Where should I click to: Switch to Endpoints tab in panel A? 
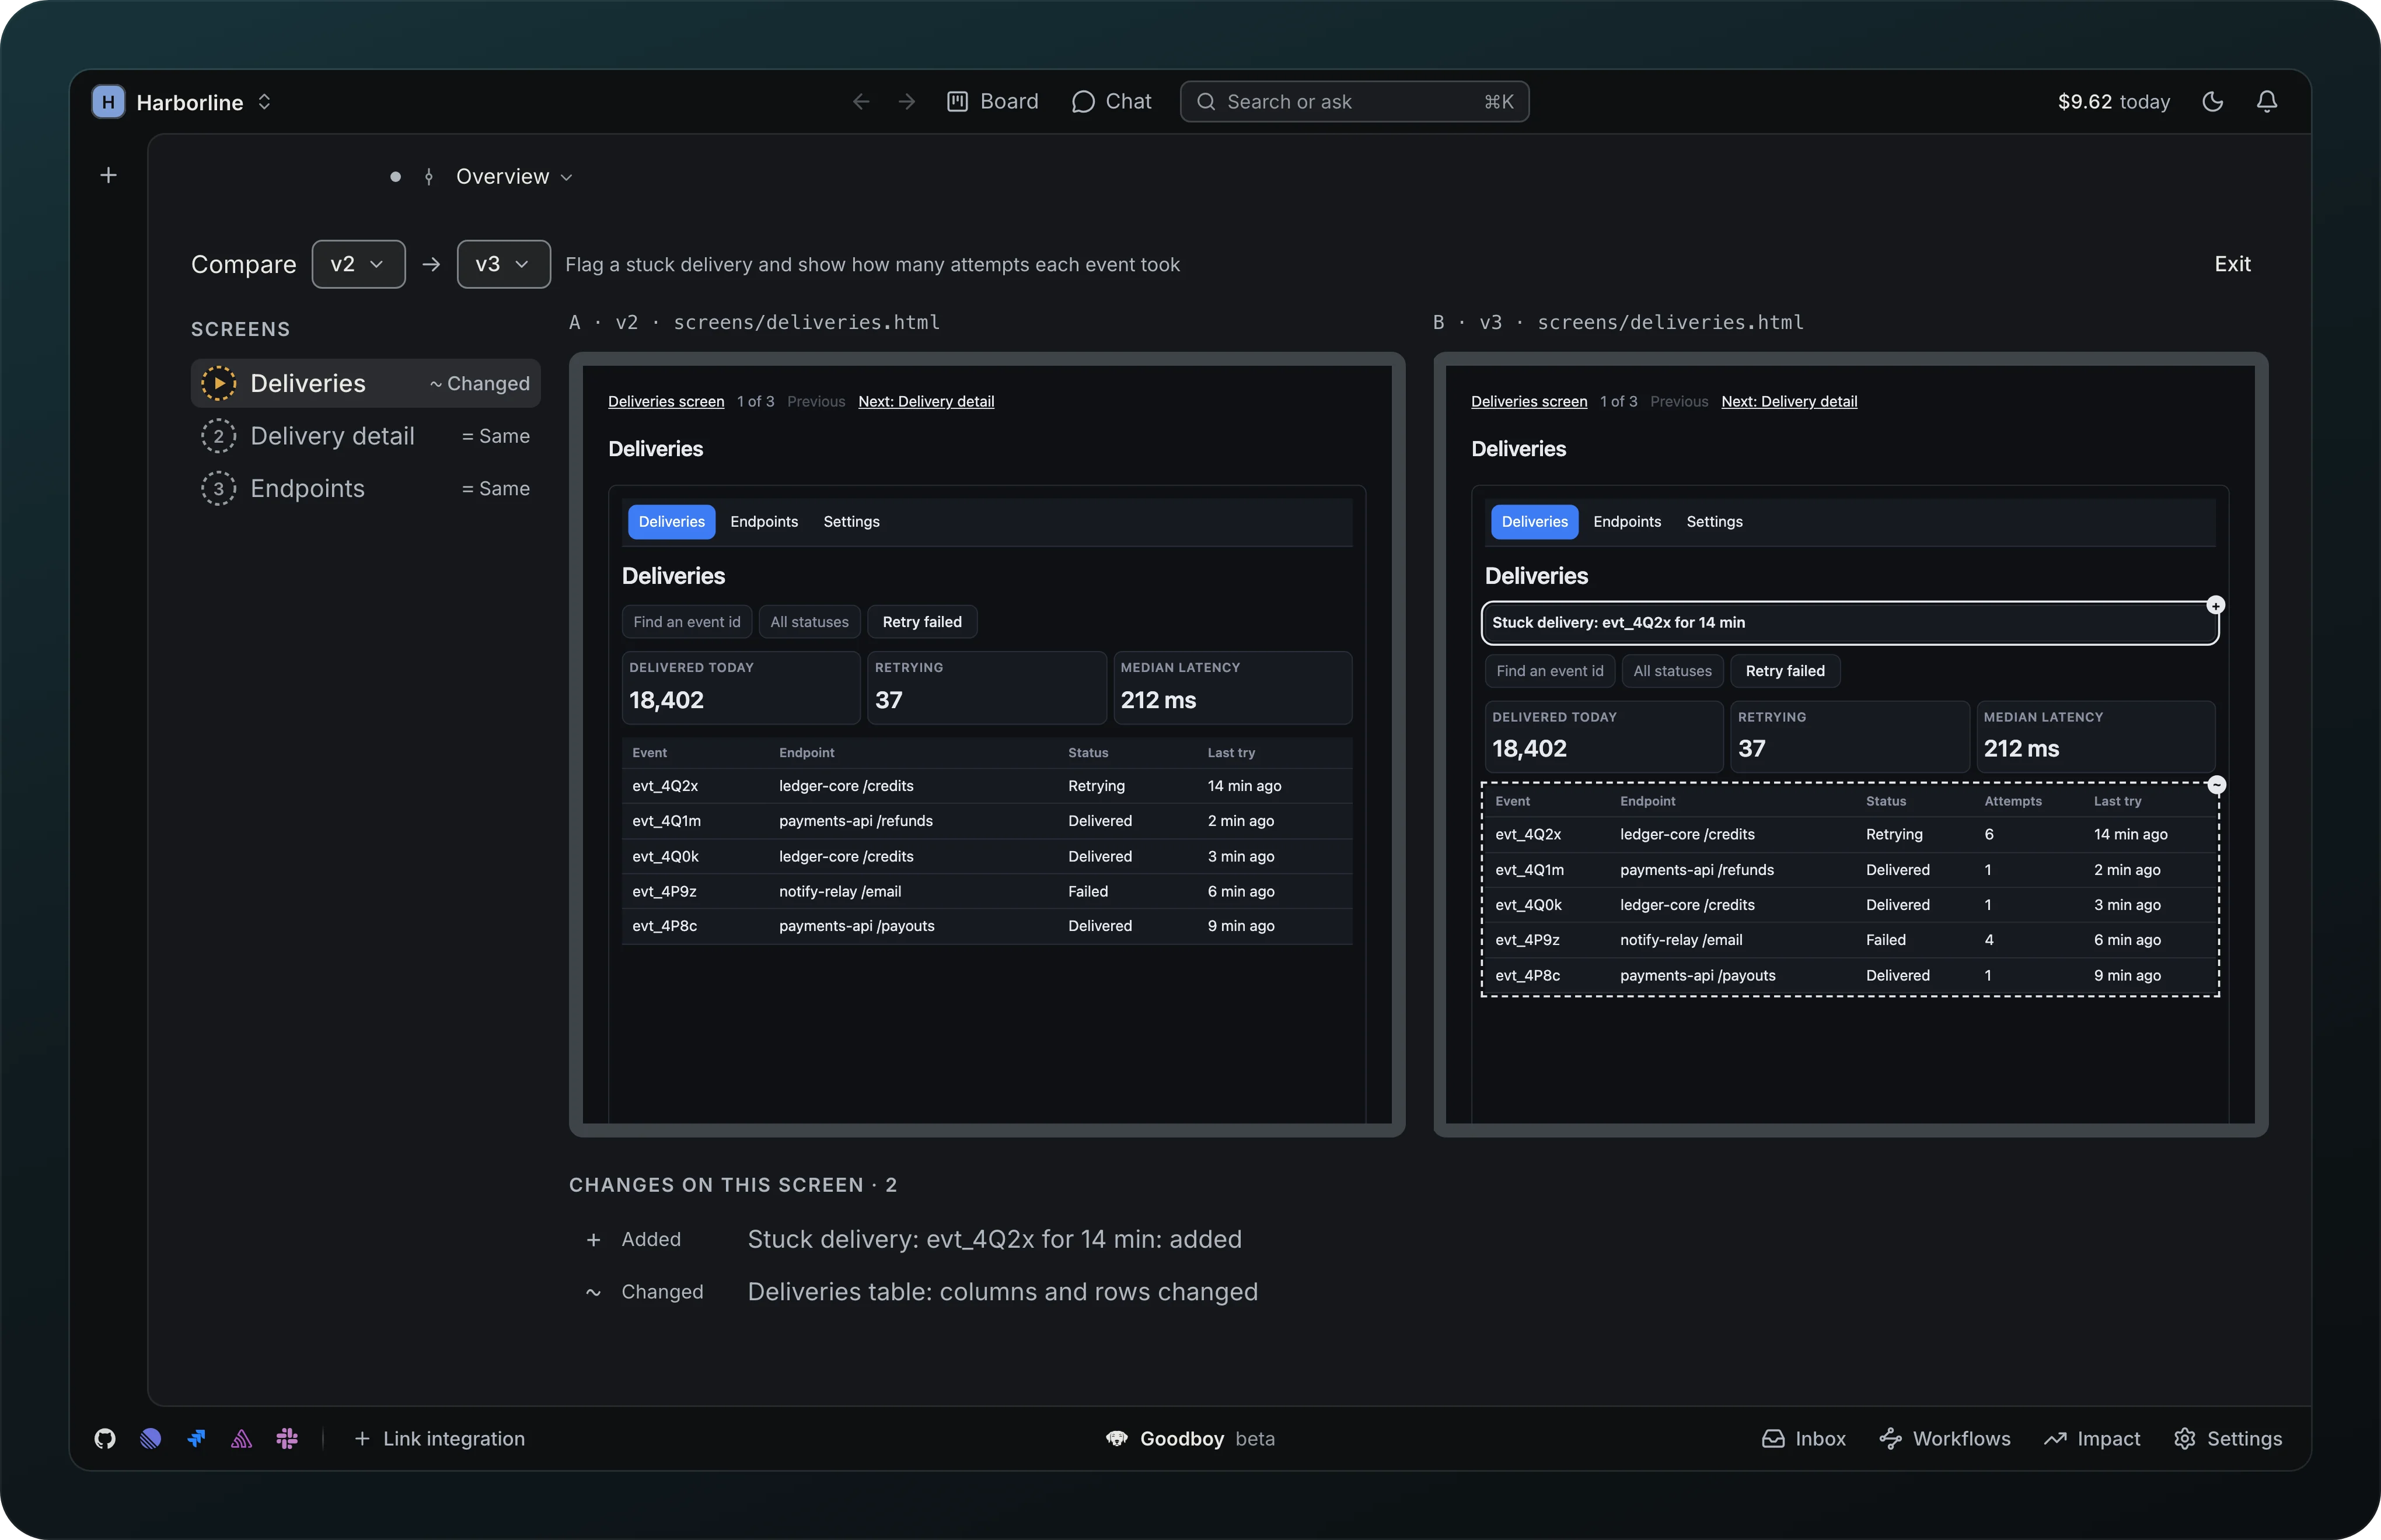tap(764, 522)
